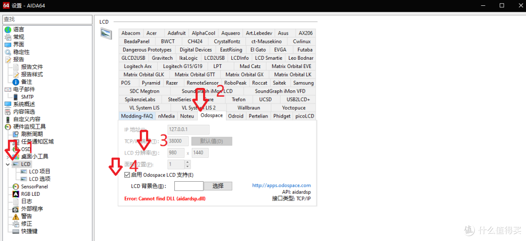Minimize the AIDA64 settings window
Screen dimensions: 526x241
click(x=483, y=5)
